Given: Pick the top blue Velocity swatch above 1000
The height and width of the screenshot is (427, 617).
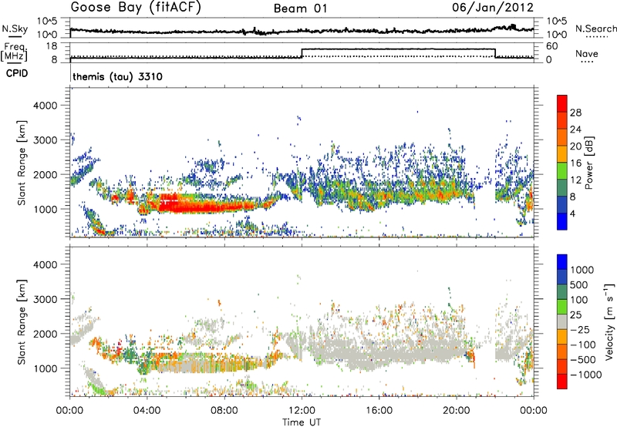Looking at the screenshot, I should (562, 262).
